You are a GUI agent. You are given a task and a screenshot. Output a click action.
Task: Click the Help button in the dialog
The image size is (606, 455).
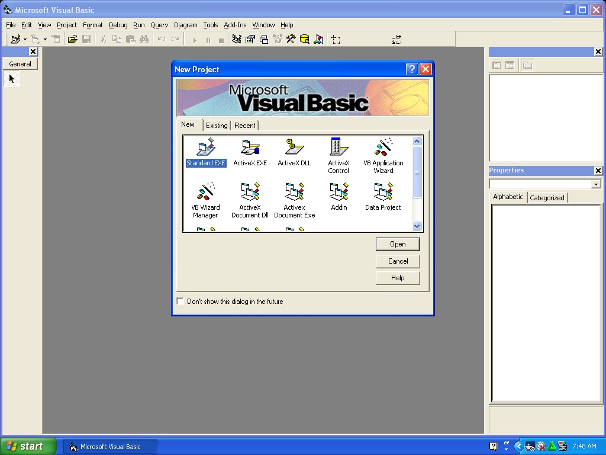(x=398, y=278)
